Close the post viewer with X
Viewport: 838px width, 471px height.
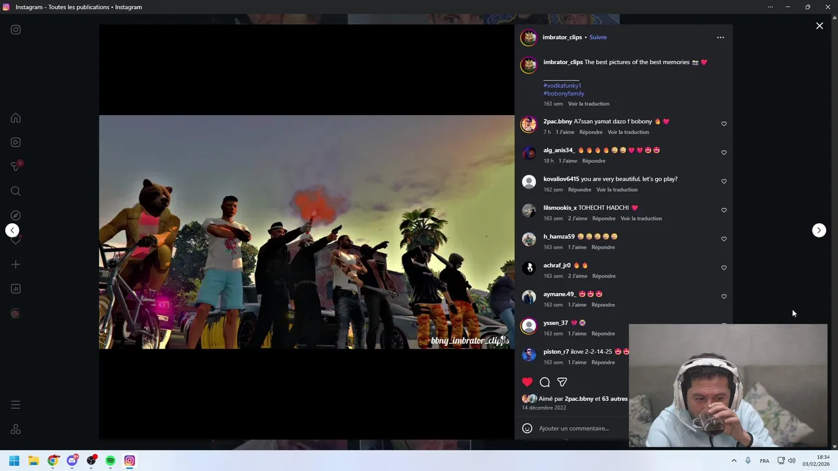pyautogui.click(x=820, y=26)
